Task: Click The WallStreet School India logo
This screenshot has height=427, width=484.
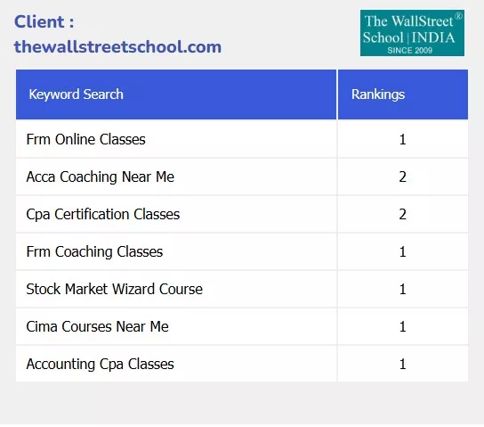Action: [412, 33]
